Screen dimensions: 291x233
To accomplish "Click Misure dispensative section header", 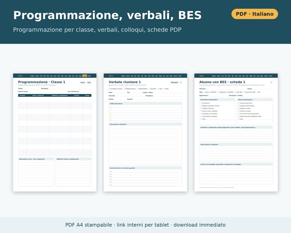I will click(x=255, y=100).
